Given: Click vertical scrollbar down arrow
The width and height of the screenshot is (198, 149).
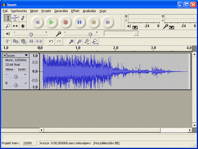Looking at the screenshot, I should coord(194,125).
